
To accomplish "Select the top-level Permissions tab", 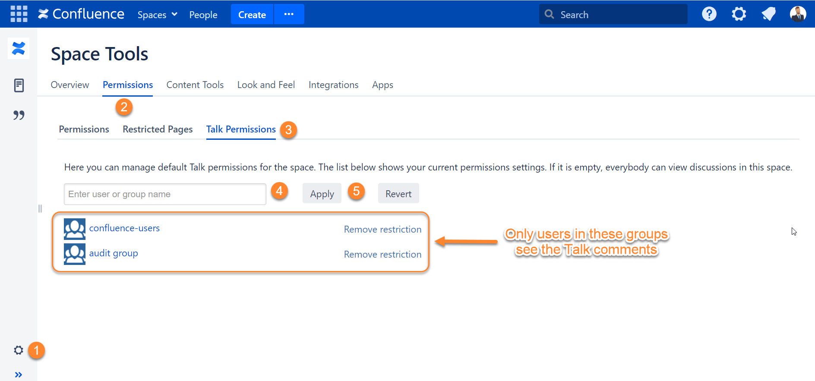I will pos(128,85).
